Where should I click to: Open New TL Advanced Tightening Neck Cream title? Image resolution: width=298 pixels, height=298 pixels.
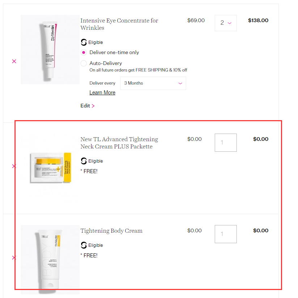point(119,143)
